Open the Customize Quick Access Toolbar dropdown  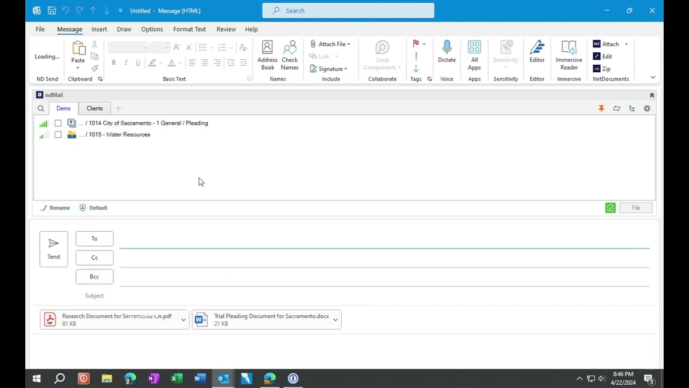tap(121, 11)
